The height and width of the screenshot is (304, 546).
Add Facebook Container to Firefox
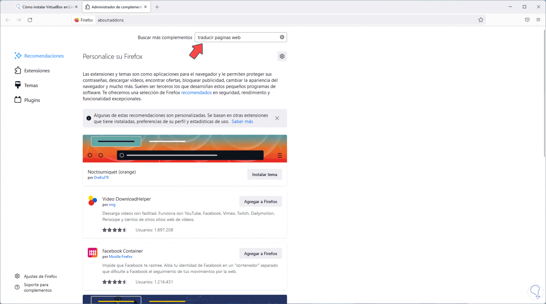click(261, 254)
